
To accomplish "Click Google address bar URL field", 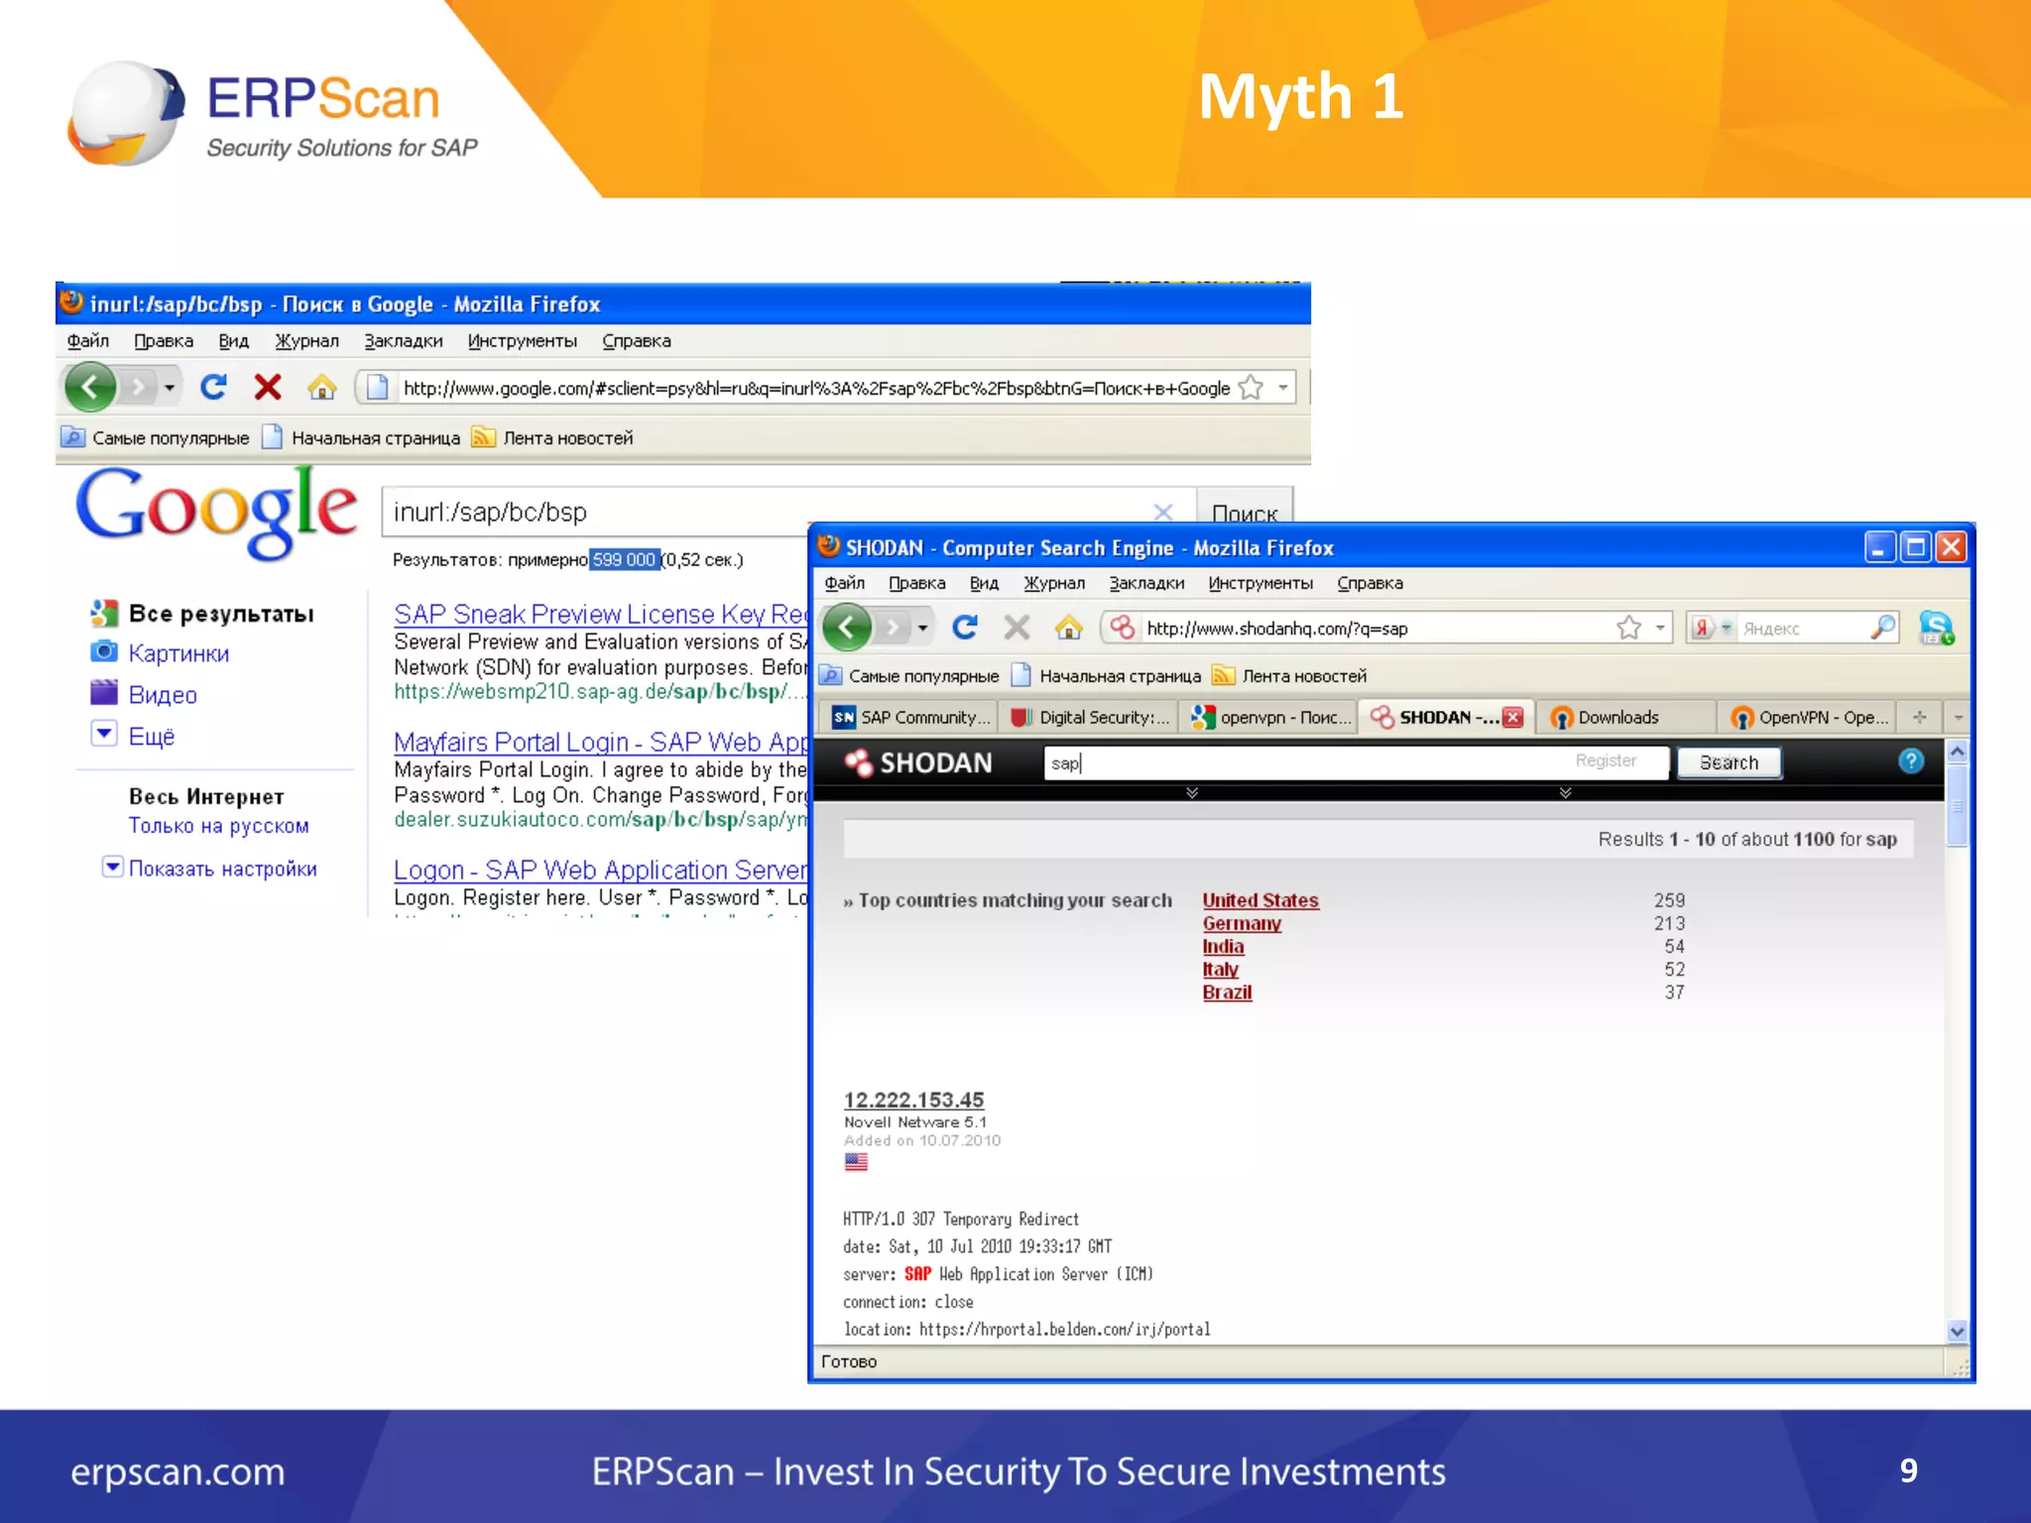I will click(x=815, y=388).
